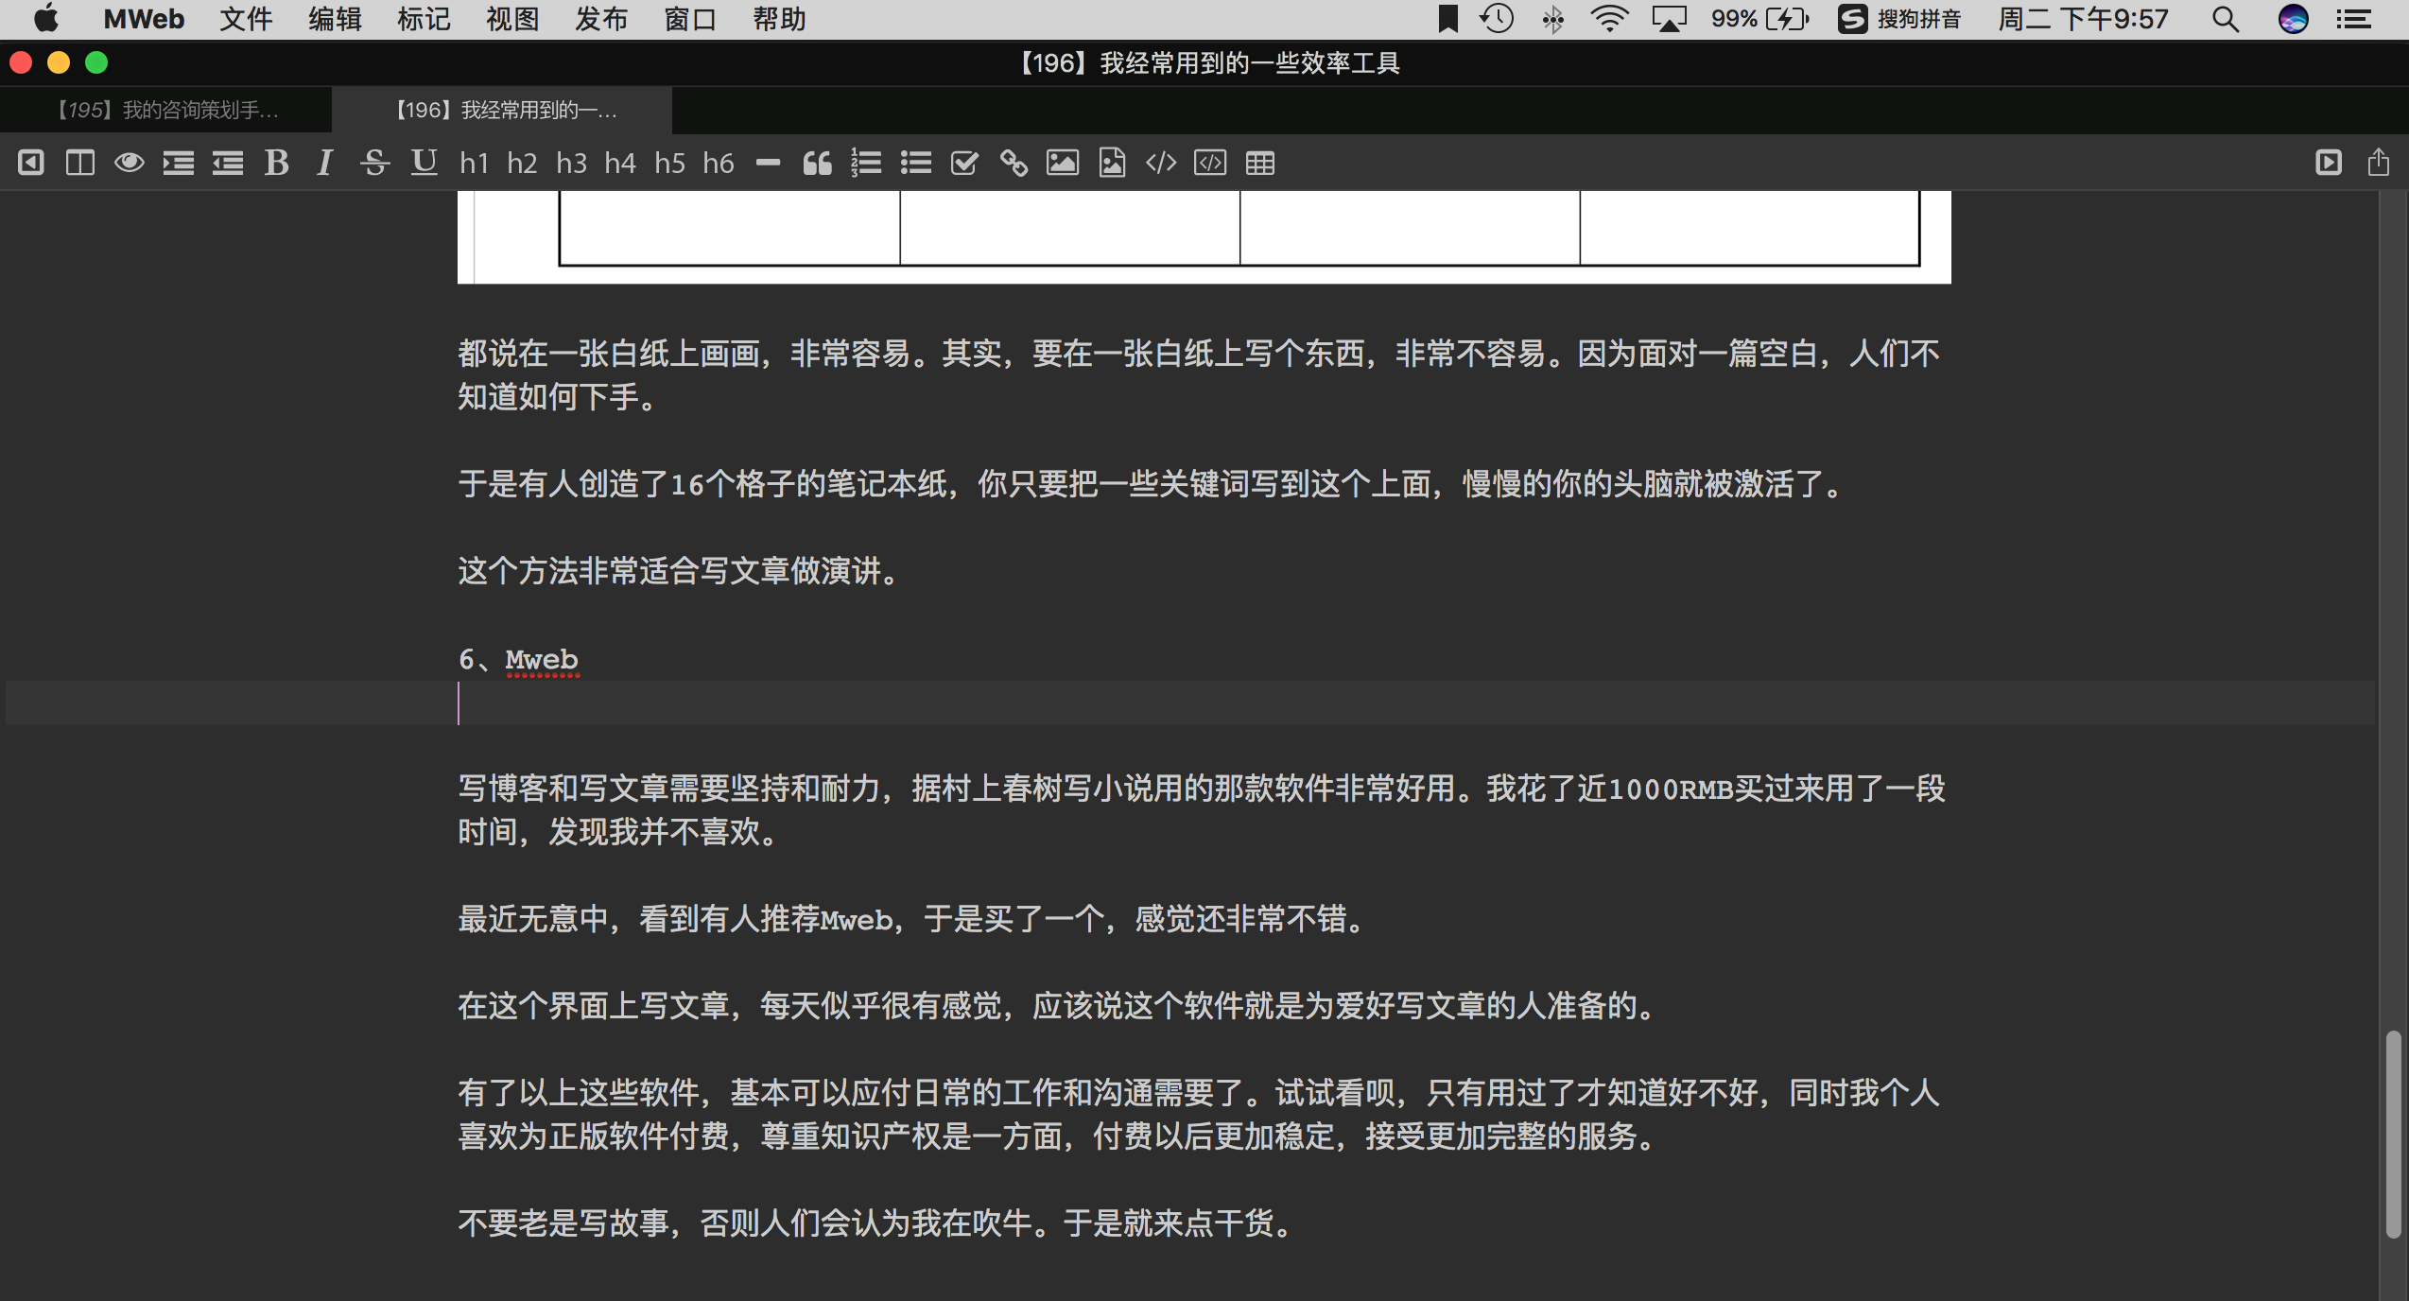2409x1301 pixels.
Task: Apply underline formatting
Action: click(423, 163)
